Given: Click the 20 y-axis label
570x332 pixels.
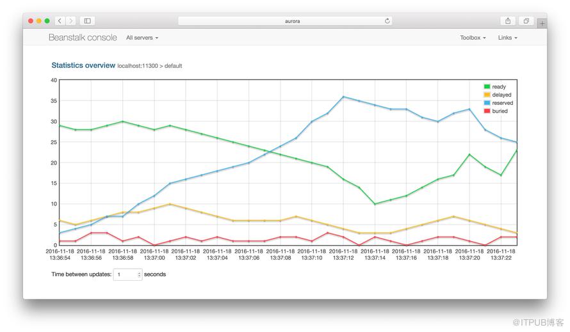Looking at the screenshot, I should pyautogui.click(x=54, y=162).
